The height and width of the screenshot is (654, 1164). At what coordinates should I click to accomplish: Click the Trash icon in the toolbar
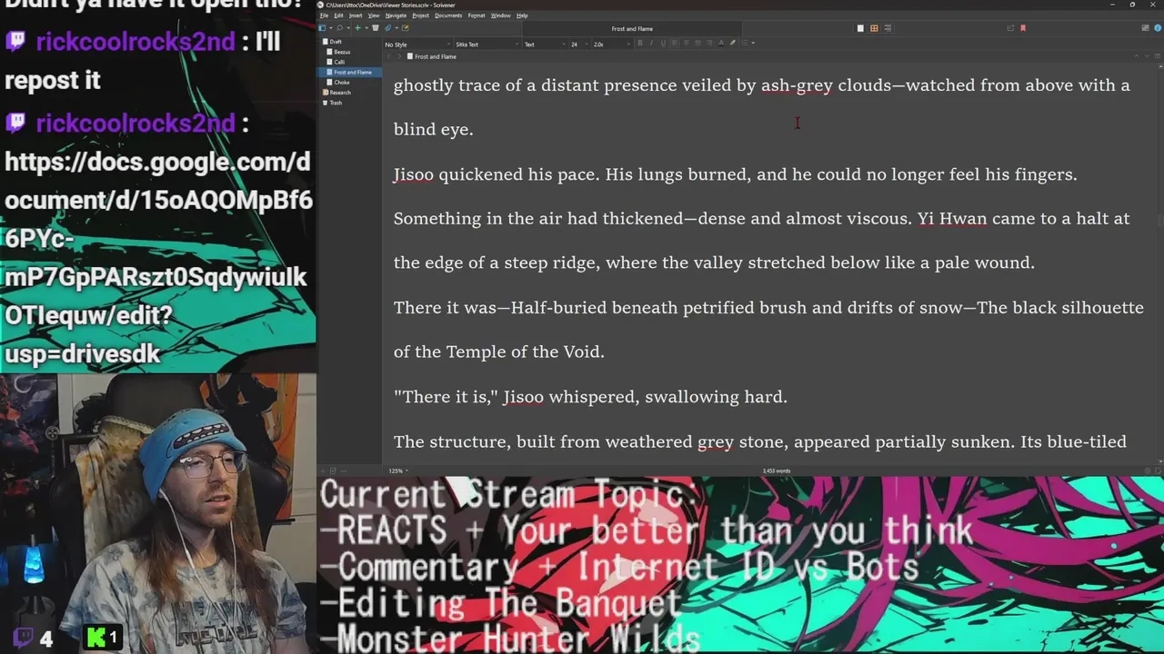pos(375,28)
